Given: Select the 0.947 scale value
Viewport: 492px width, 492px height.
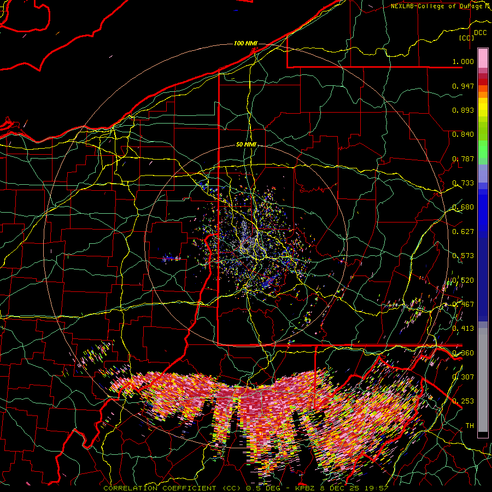Looking at the screenshot, I should click(463, 86).
